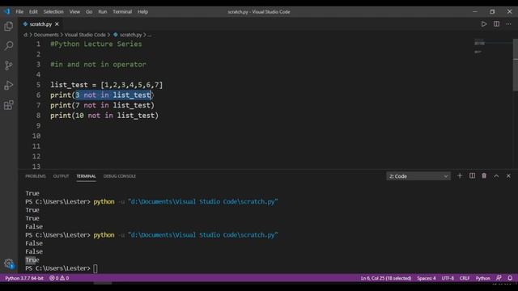The height and width of the screenshot is (291, 518).
Task: Kill terminal with trash icon
Action: click(484, 176)
